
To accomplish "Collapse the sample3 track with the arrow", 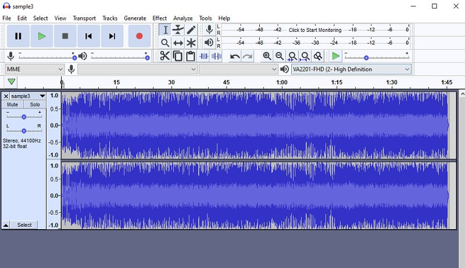I will point(6,225).
